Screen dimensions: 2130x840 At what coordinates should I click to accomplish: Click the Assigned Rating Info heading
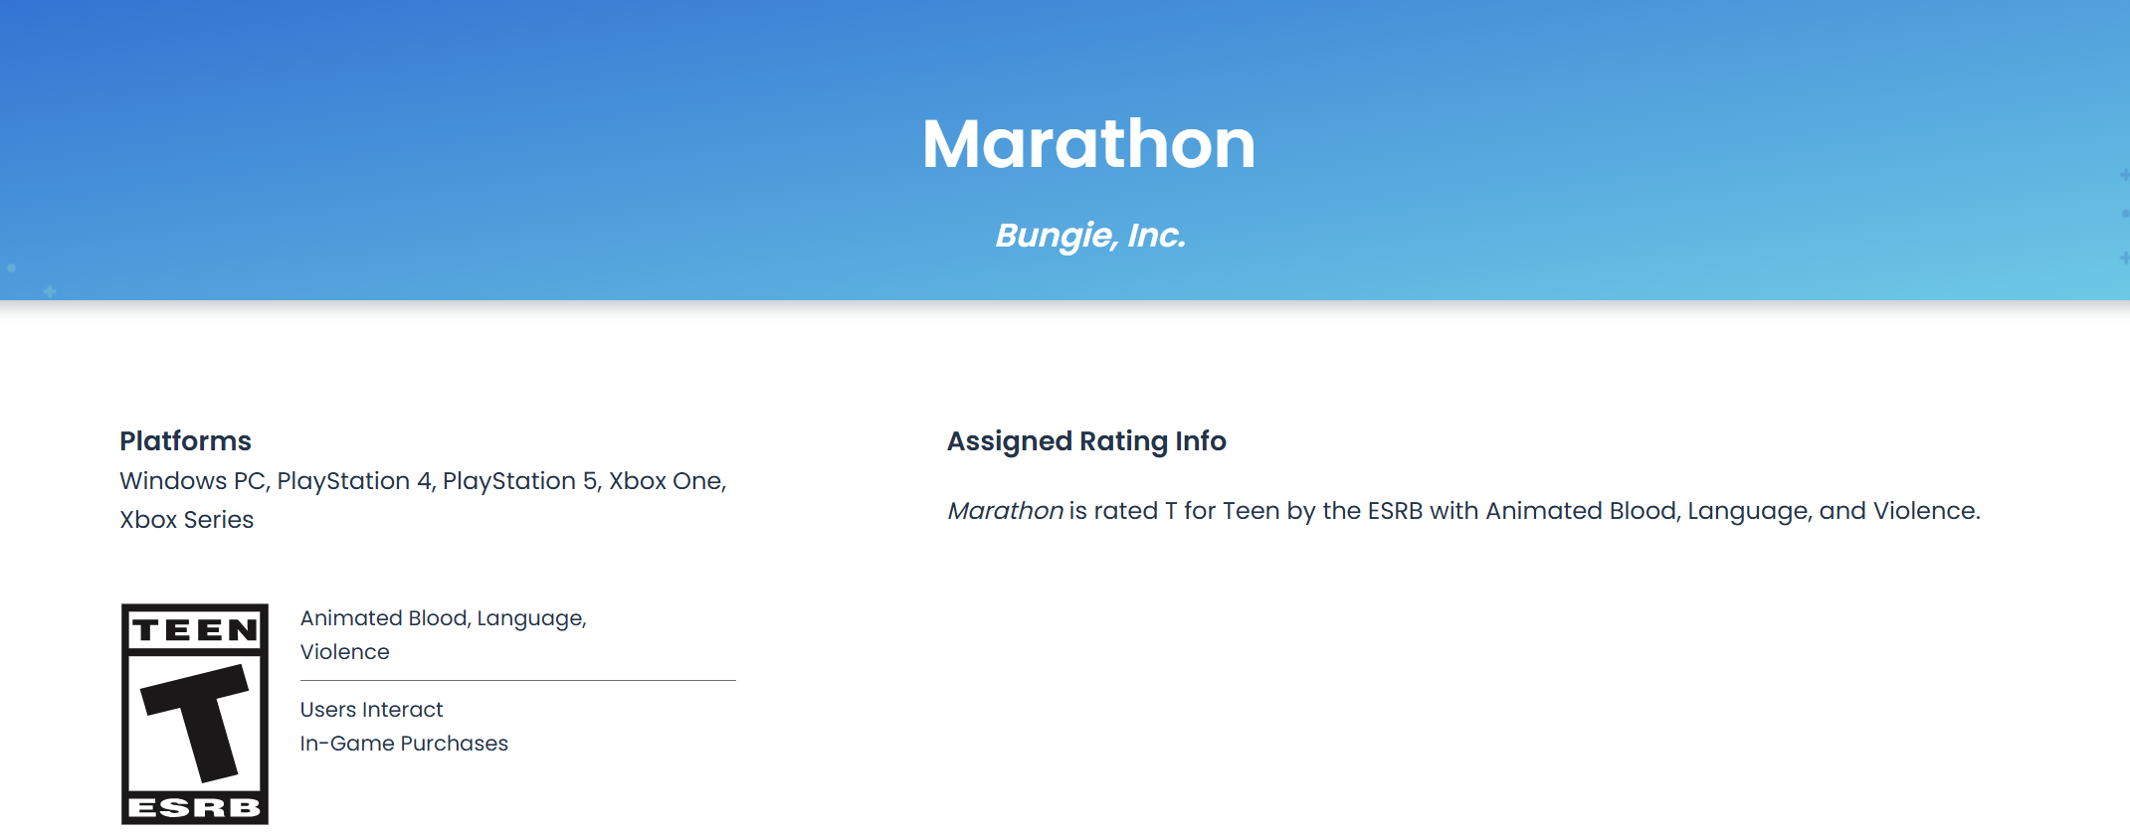(1086, 440)
